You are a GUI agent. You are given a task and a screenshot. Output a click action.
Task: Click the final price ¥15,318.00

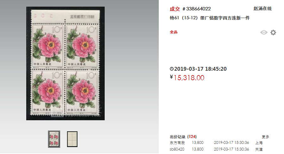[x=187, y=78]
